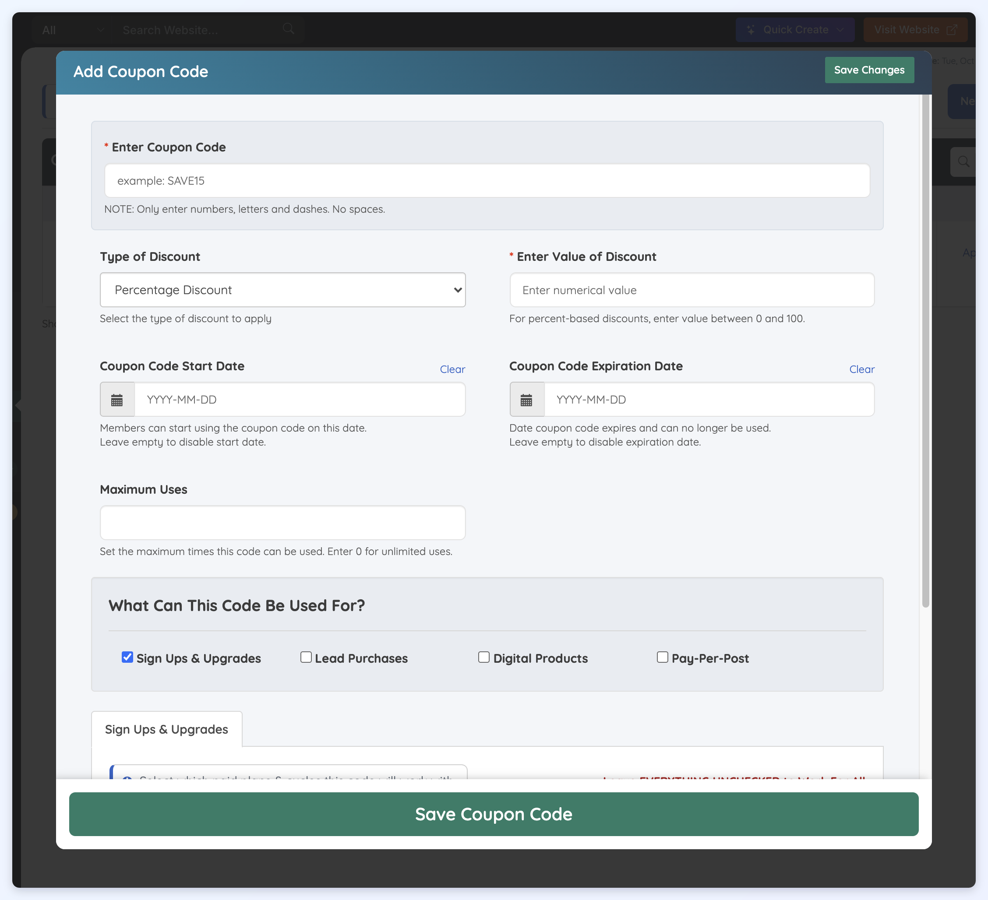Image resolution: width=988 pixels, height=900 pixels.
Task: Expand the Quick Create dropdown
Action: pos(840,30)
